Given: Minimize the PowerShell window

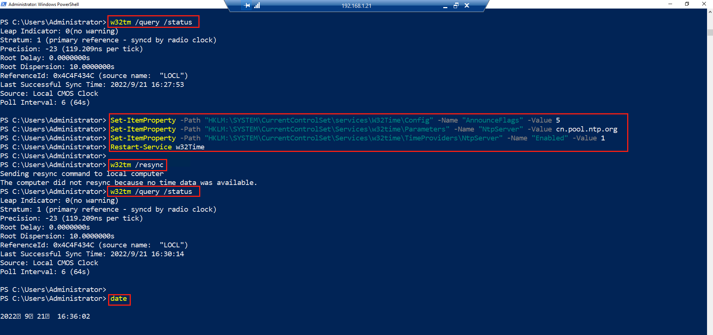Looking at the screenshot, I should pos(670,4).
